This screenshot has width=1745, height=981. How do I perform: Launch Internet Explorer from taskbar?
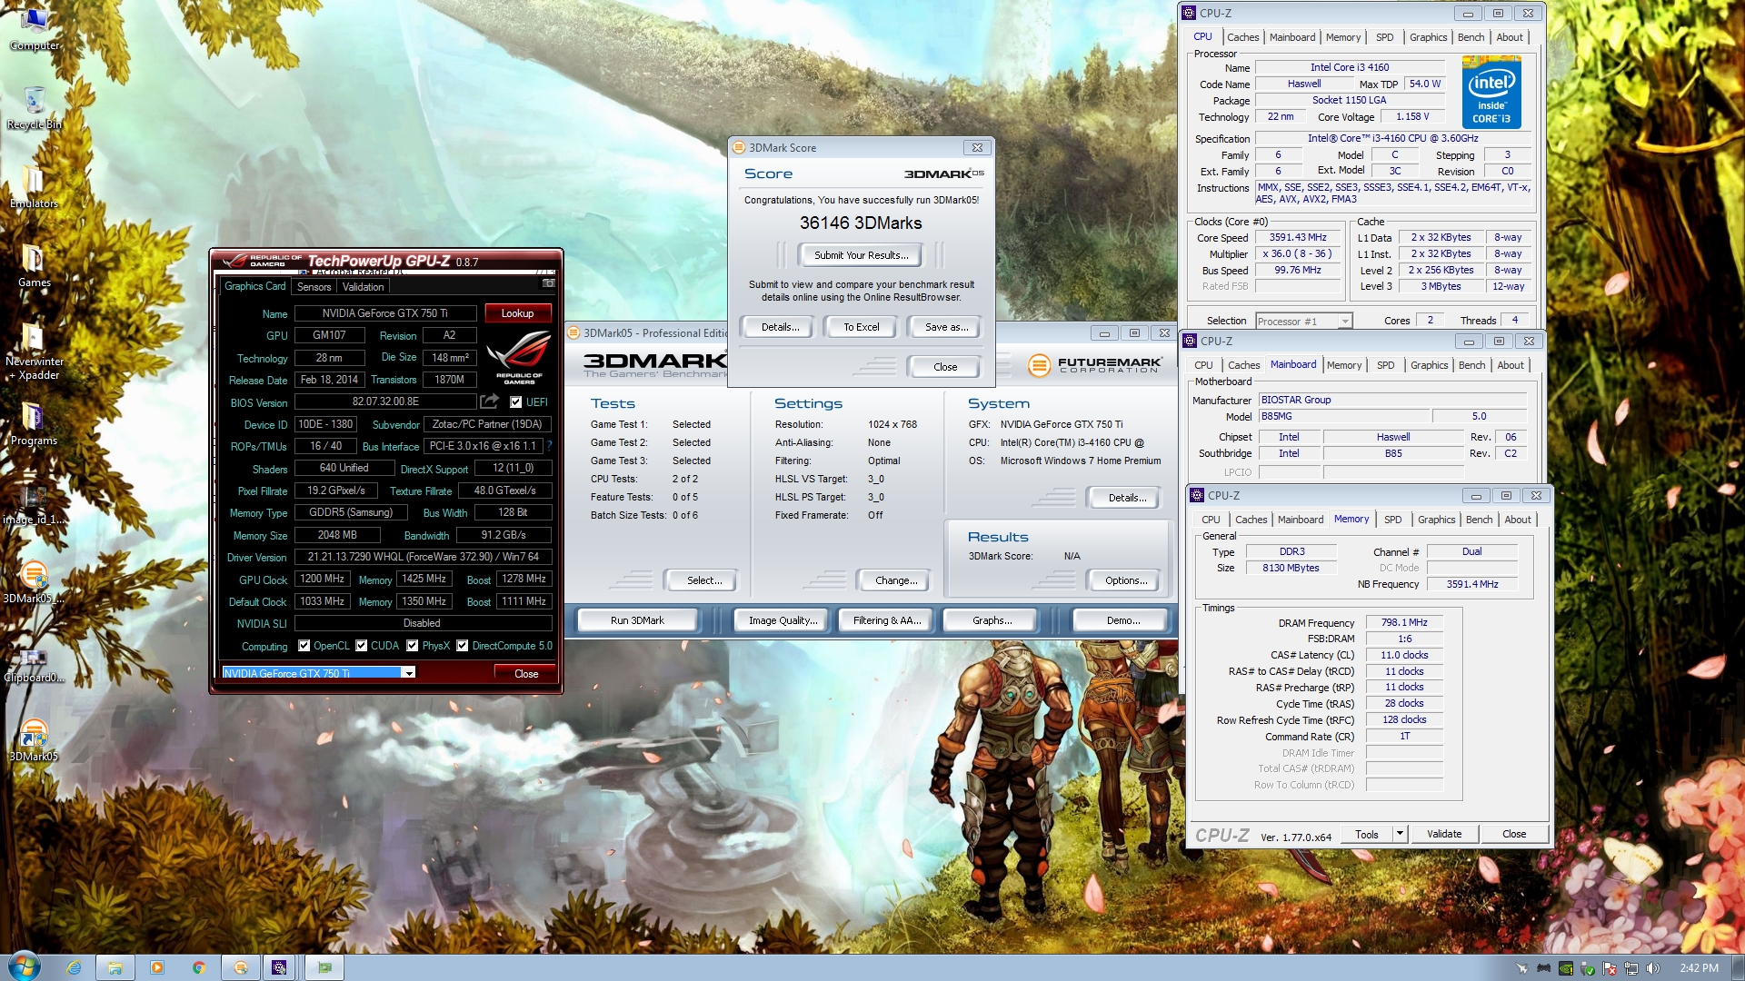(74, 967)
